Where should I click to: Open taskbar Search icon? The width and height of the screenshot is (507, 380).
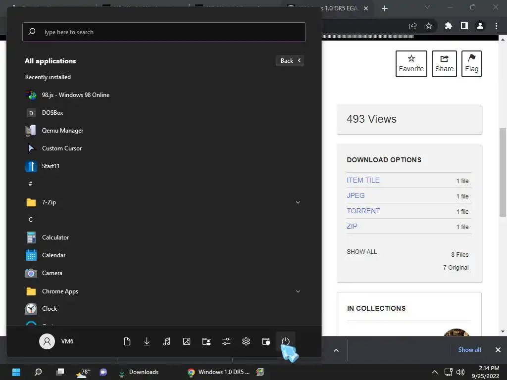(x=38, y=372)
